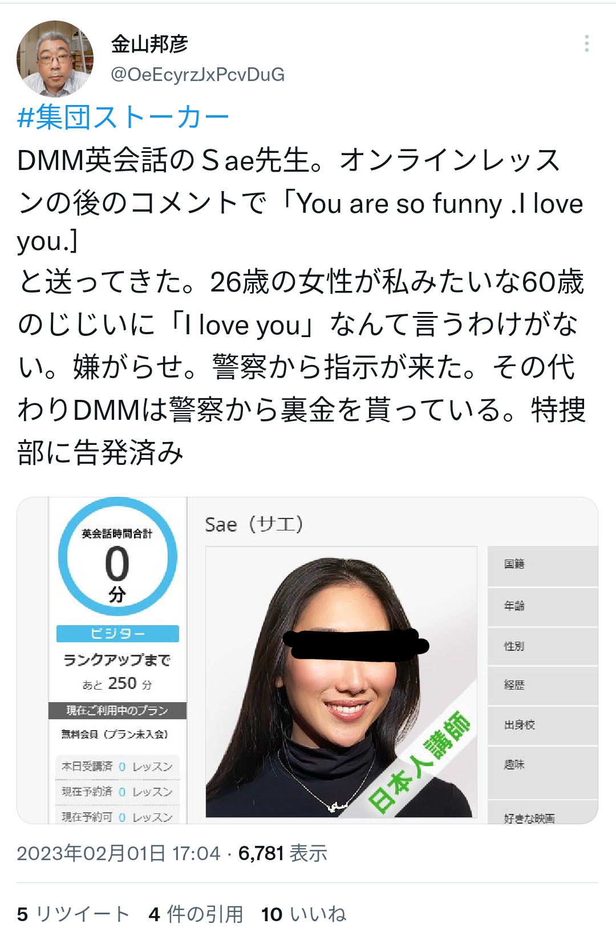Click the ビジター rank badge

pyautogui.click(x=117, y=634)
